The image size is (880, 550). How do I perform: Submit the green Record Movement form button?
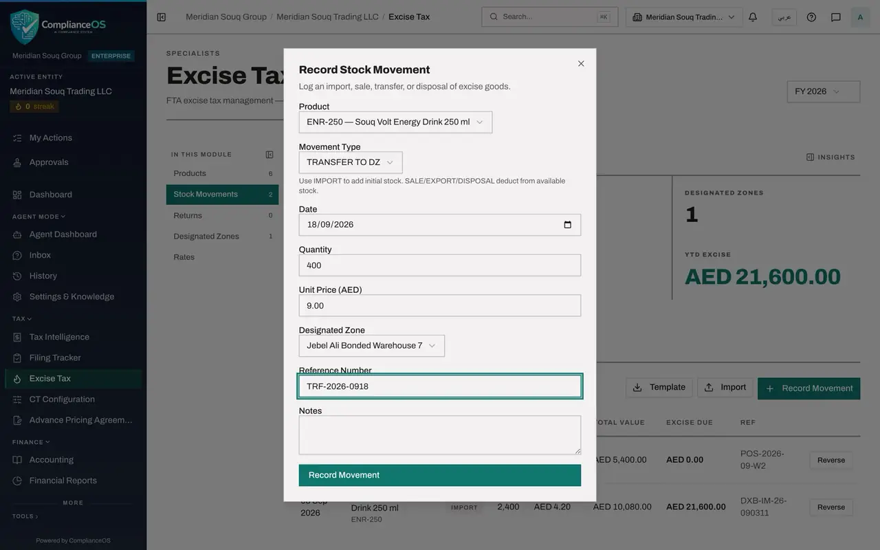point(440,475)
